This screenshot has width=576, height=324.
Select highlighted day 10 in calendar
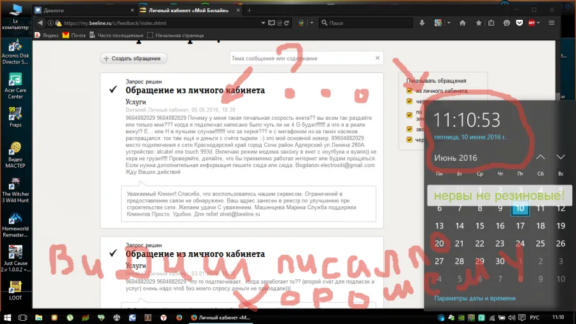click(x=520, y=208)
